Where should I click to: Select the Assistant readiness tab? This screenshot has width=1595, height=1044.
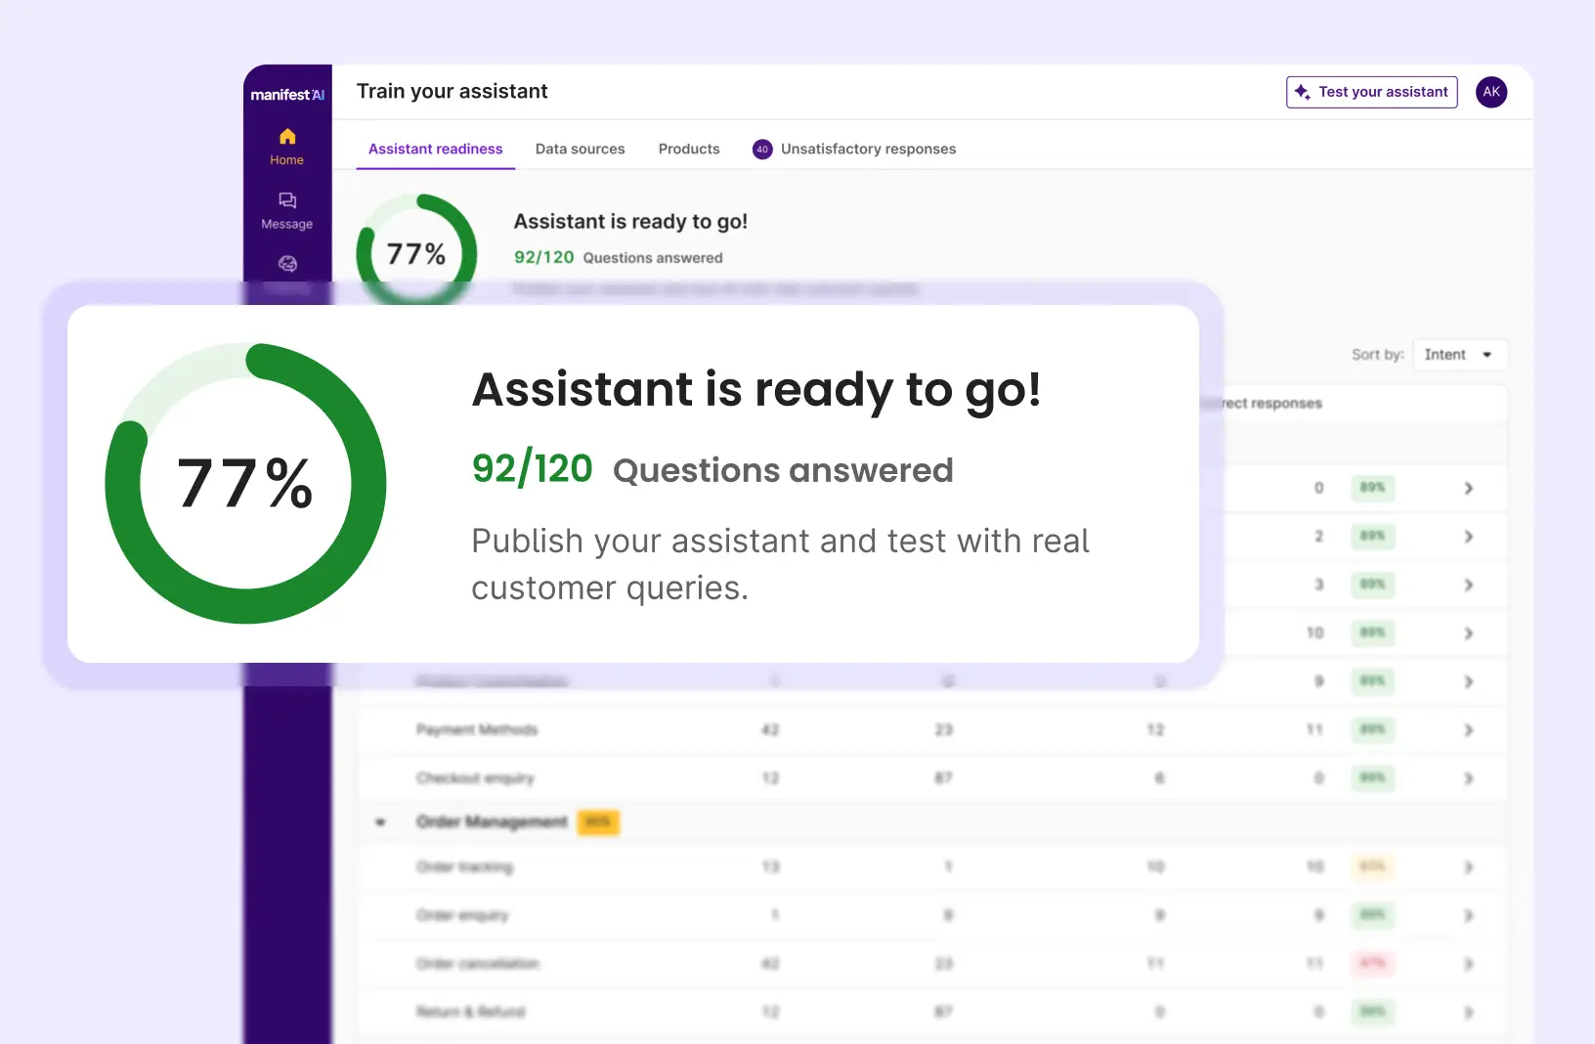pos(435,150)
